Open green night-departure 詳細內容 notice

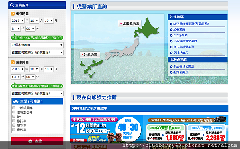pyautogui.click(x=37, y=38)
